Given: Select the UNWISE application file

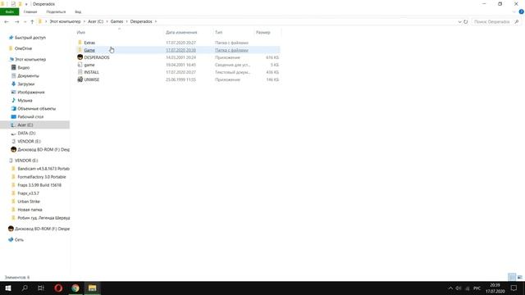Looking at the screenshot, I should (91, 79).
